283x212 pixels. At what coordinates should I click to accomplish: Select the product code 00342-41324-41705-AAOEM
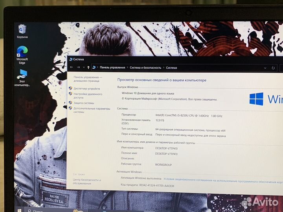[157, 185]
